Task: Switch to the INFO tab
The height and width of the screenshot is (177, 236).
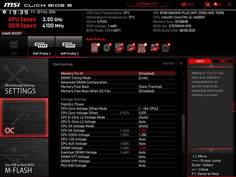Action: pyautogui.click(x=223, y=61)
